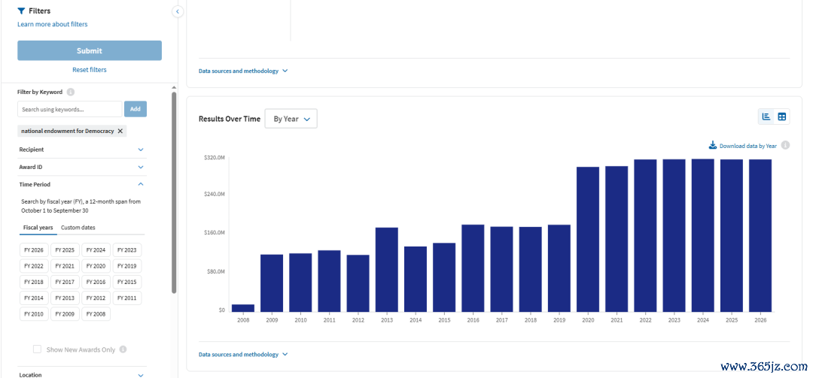
Task: Open Learn more about filters link
Action: coord(53,24)
